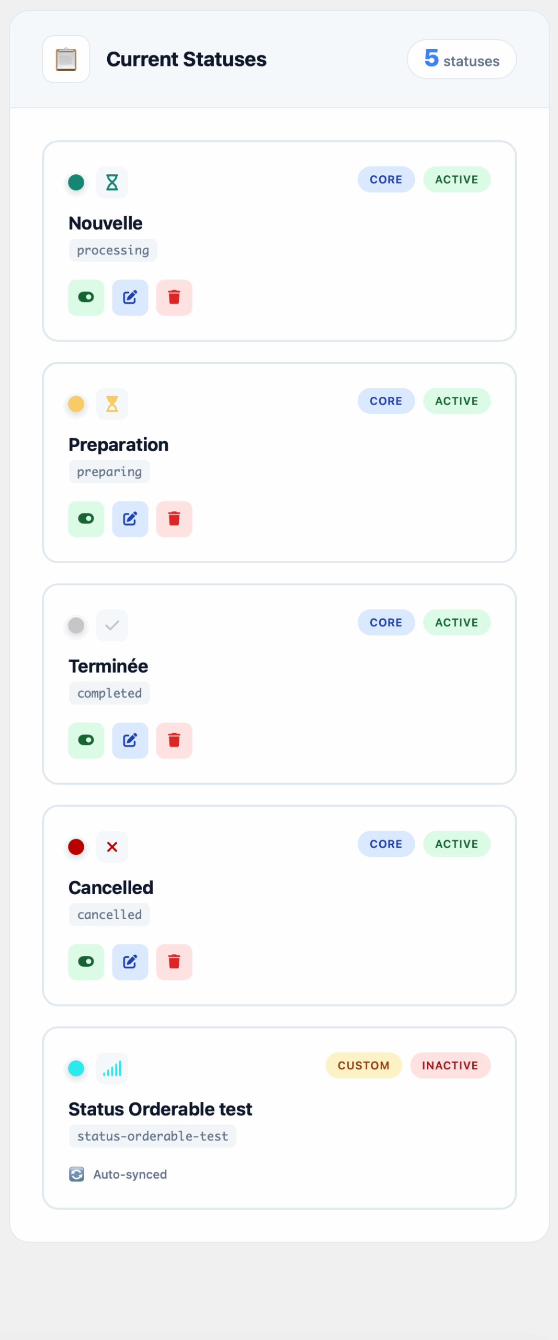Click the signal bars icon on Status Orderable test
Image resolution: width=558 pixels, height=1340 pixels.
[x=112, y=1068]
